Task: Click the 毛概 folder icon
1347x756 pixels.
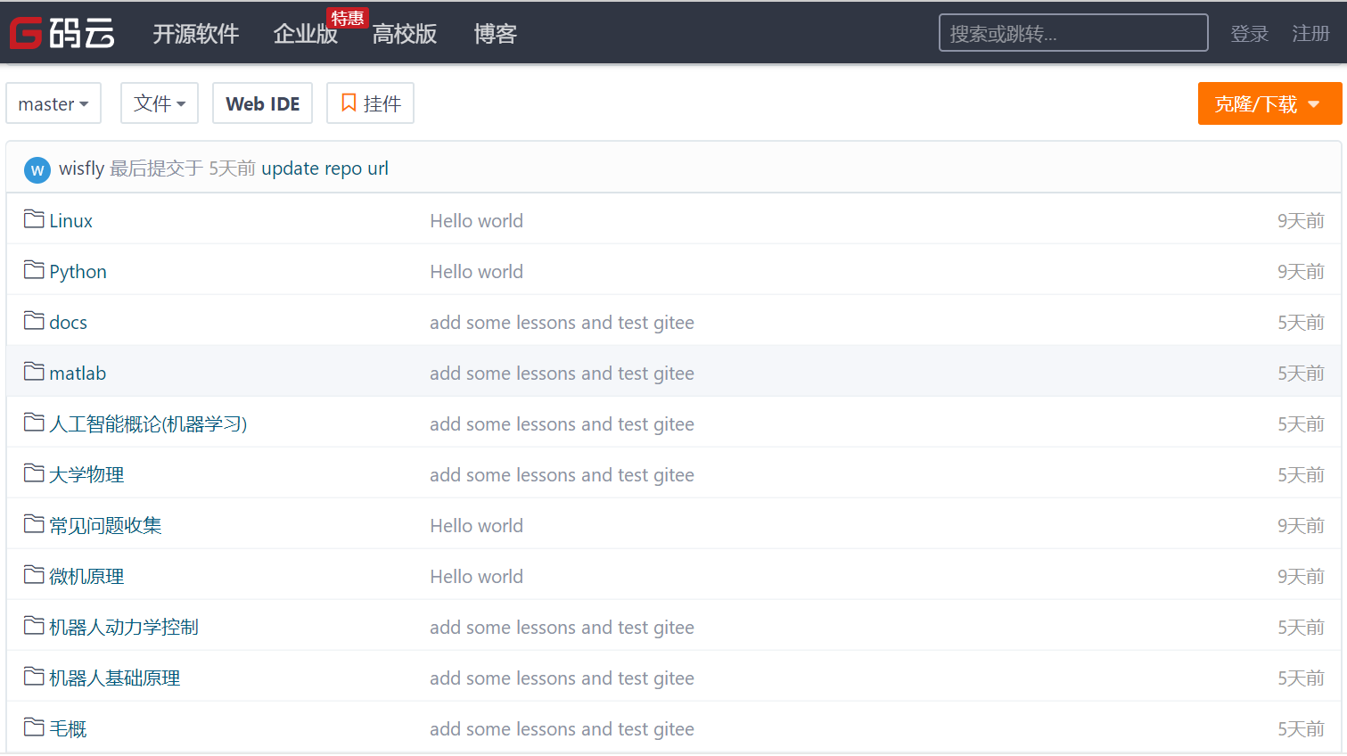Action: point(34,727)
